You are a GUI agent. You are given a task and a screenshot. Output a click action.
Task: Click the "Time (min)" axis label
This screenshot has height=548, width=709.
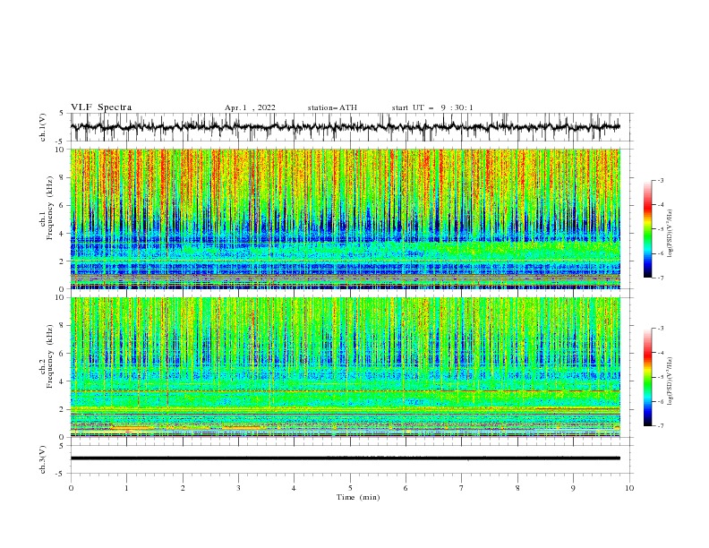[x=358, y=497]
